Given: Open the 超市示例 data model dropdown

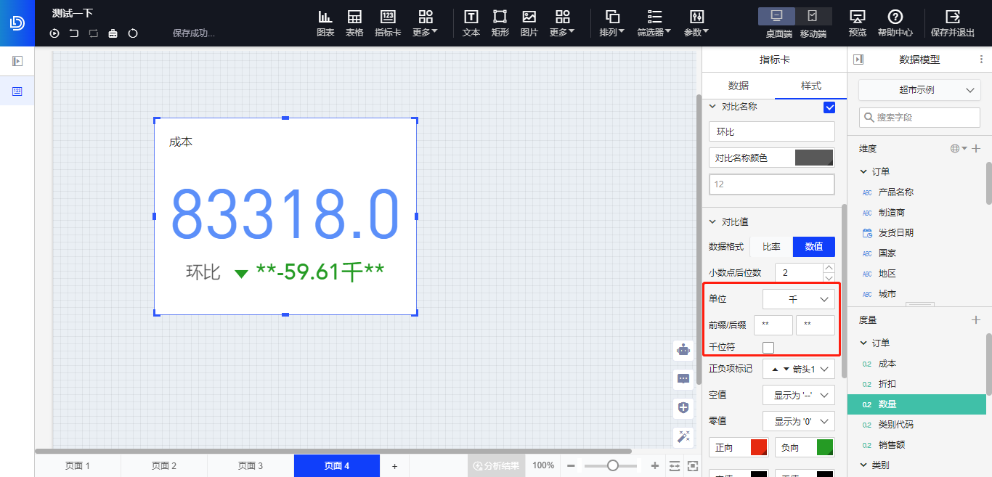Looking at the screenshot, I should tap(919, 90).
